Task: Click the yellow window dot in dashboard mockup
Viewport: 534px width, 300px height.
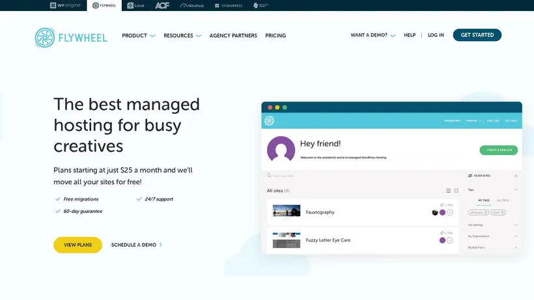Action: click(x=277, y=107)
